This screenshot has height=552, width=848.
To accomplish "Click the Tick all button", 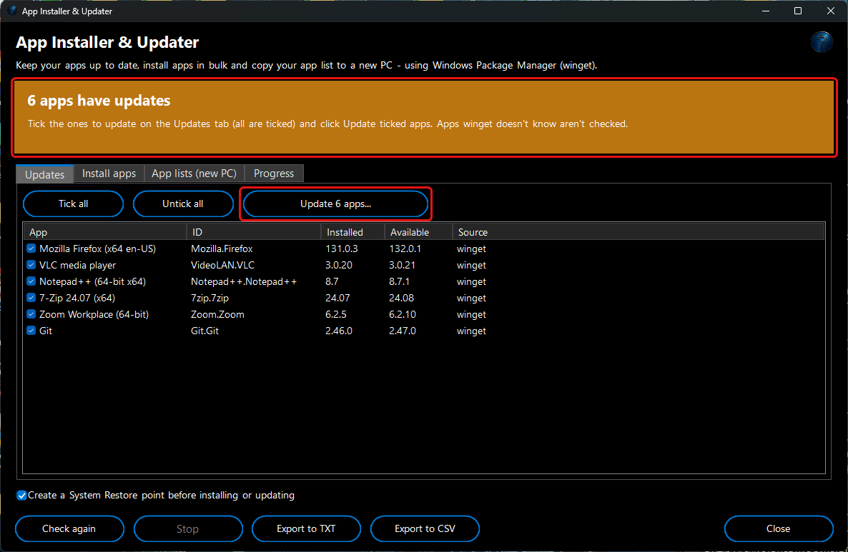I will [74, 204].
